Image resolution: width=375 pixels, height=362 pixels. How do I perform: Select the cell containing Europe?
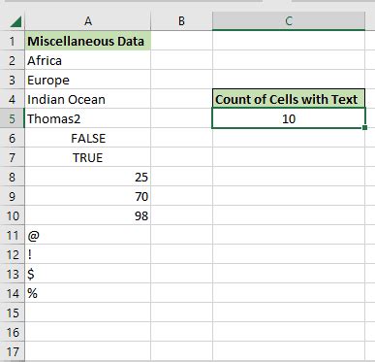[x=88, y=80]
